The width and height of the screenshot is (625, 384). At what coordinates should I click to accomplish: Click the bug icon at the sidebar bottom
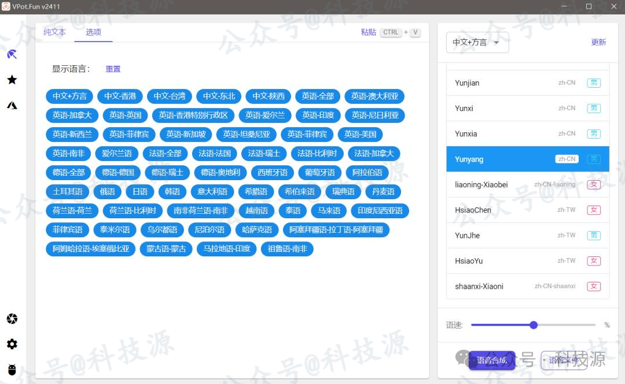(x=12, y=370)
